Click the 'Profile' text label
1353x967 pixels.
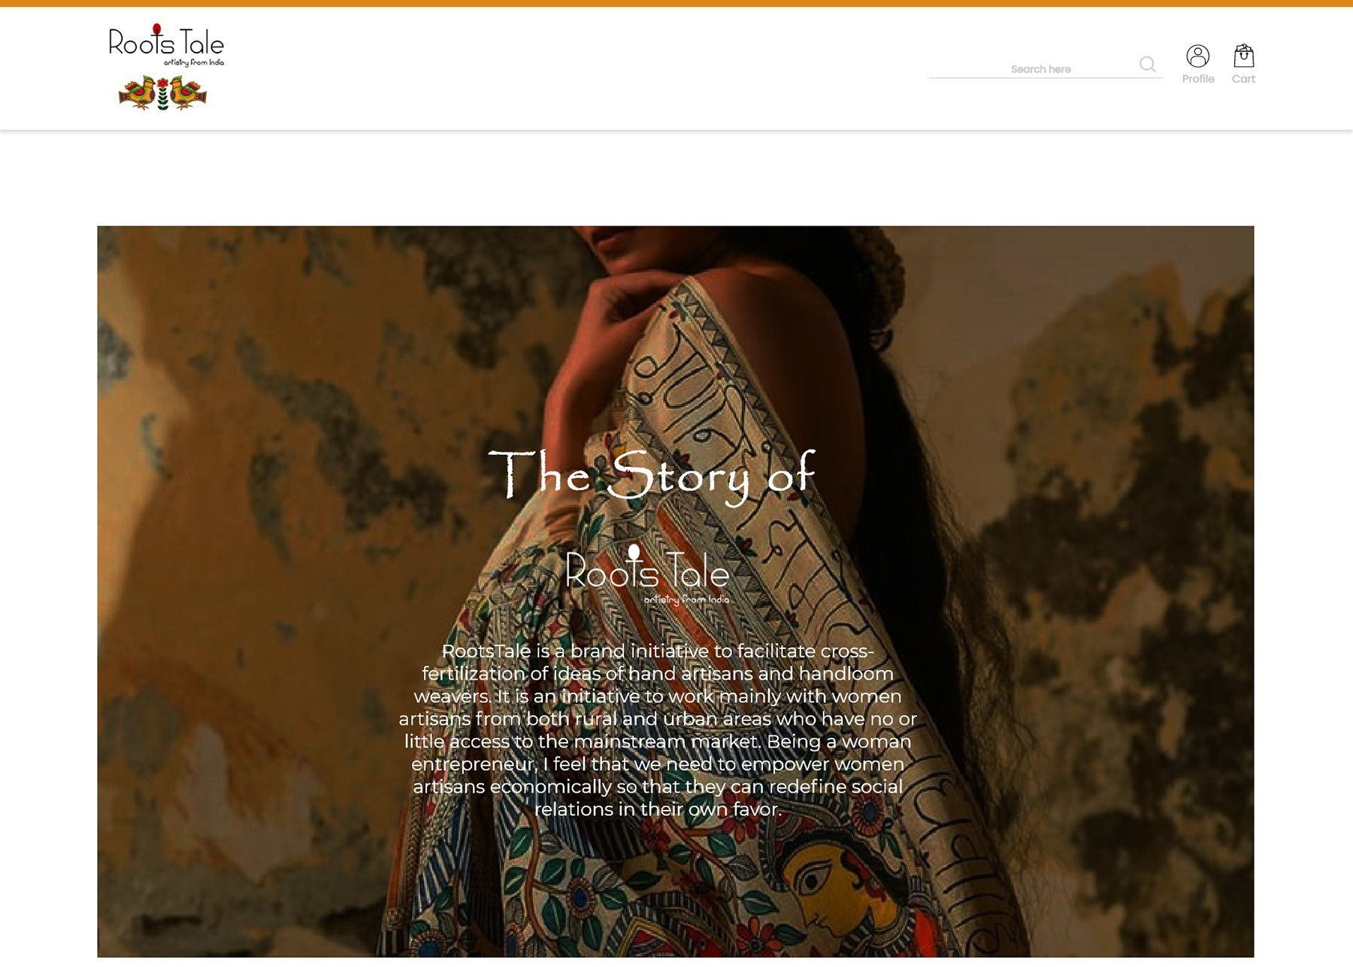tap(1197, 79)
